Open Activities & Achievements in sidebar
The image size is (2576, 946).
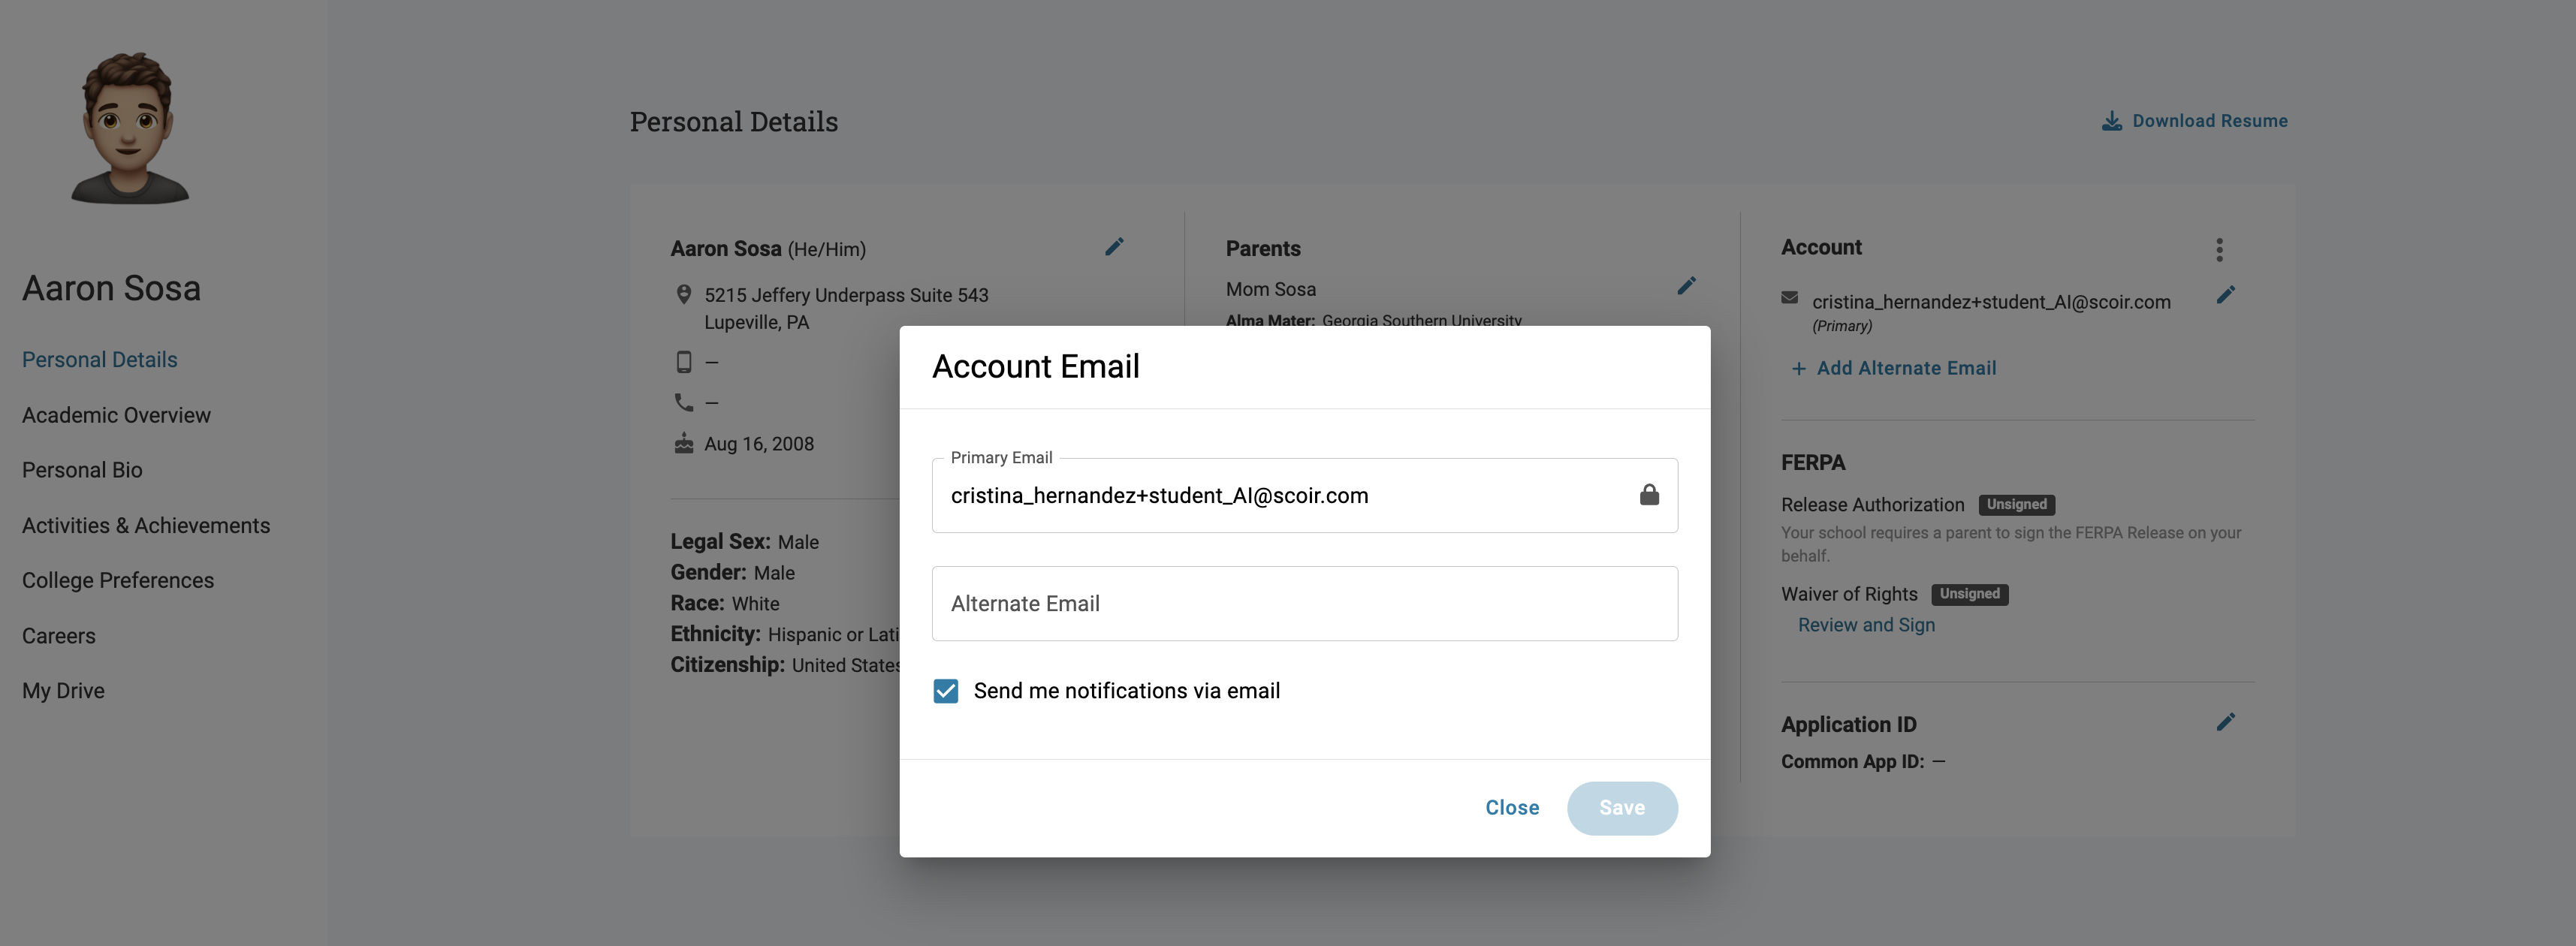point(146,526)
